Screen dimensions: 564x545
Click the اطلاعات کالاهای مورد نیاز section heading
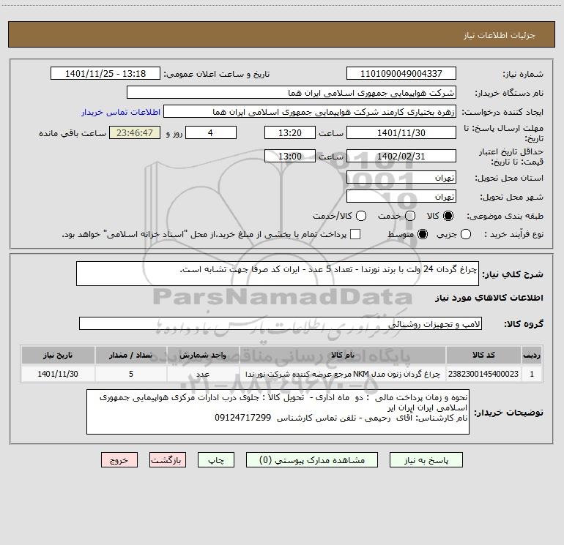(x=489, y=298)
